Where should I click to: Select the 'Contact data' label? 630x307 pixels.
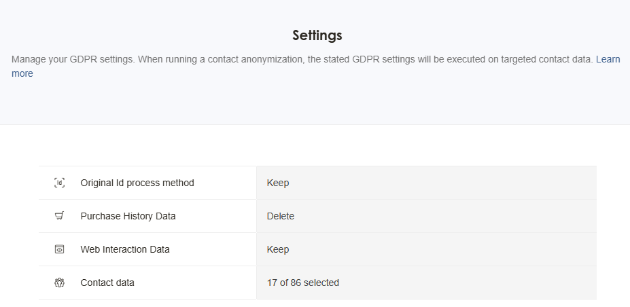click(107, 283)
